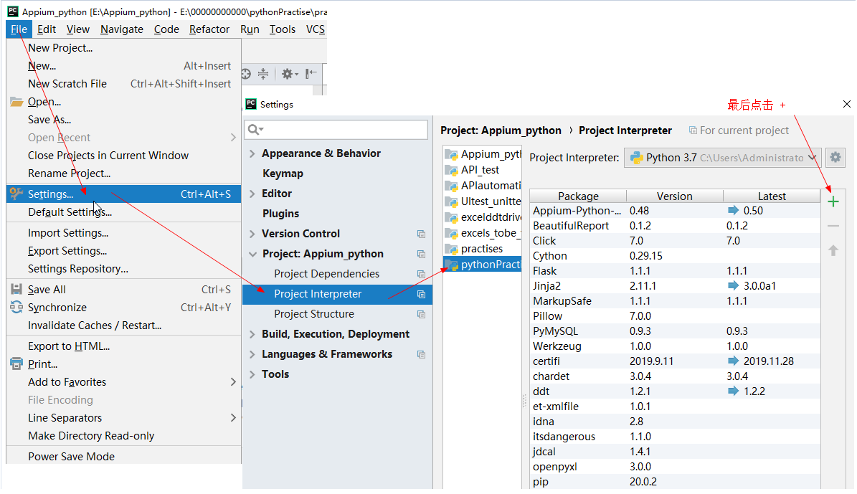Choose Import Settings... menu entry
Screen dimensions: 857x494
[x=123, y=233]
